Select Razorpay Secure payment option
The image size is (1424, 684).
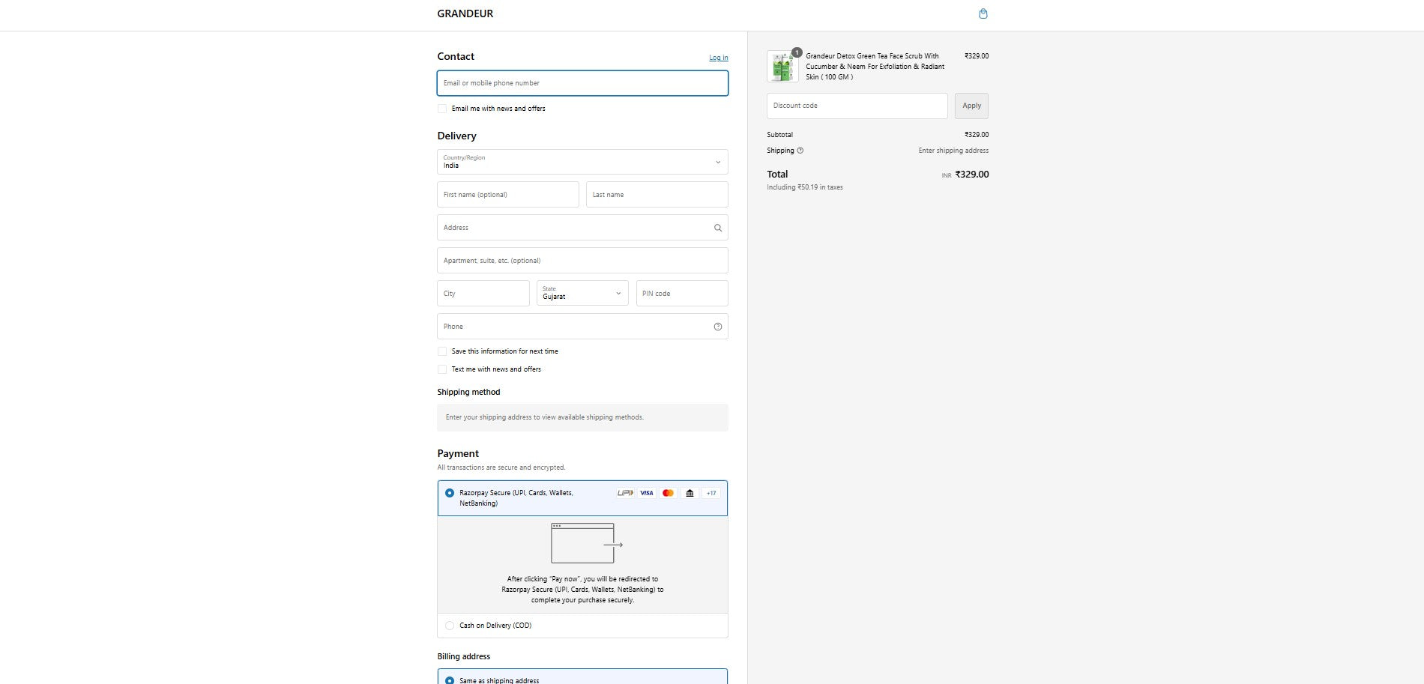[450, 493]
